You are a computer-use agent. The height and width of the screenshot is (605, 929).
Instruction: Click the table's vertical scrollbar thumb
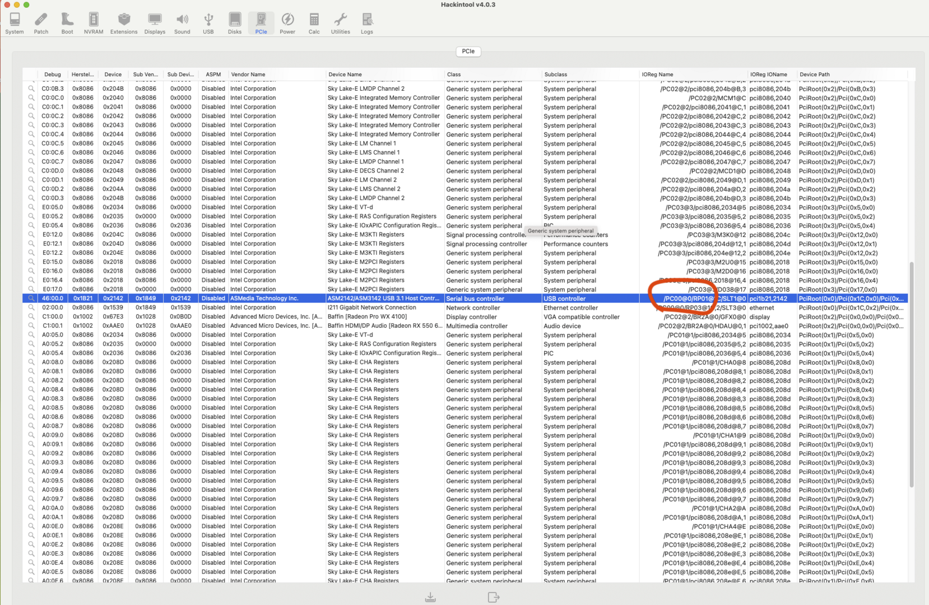(x=911, y=374)
